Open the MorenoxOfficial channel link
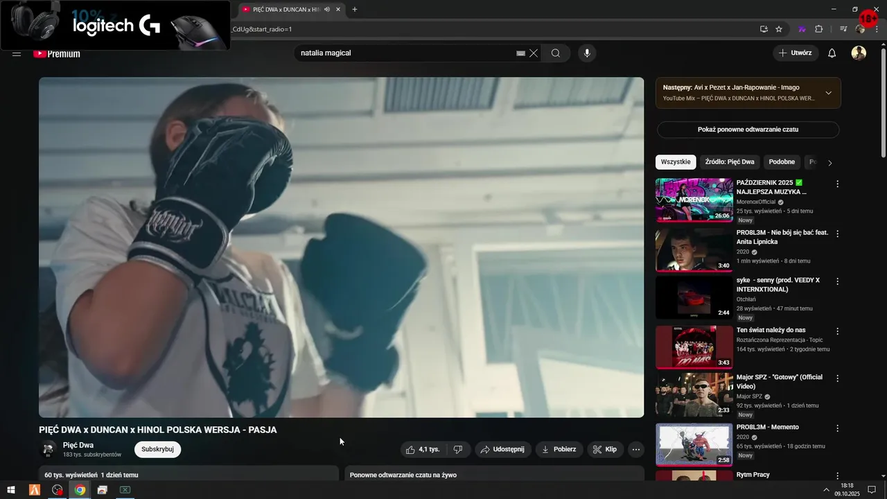The width and height of the screenshot is (887, 499). point(756,202)
